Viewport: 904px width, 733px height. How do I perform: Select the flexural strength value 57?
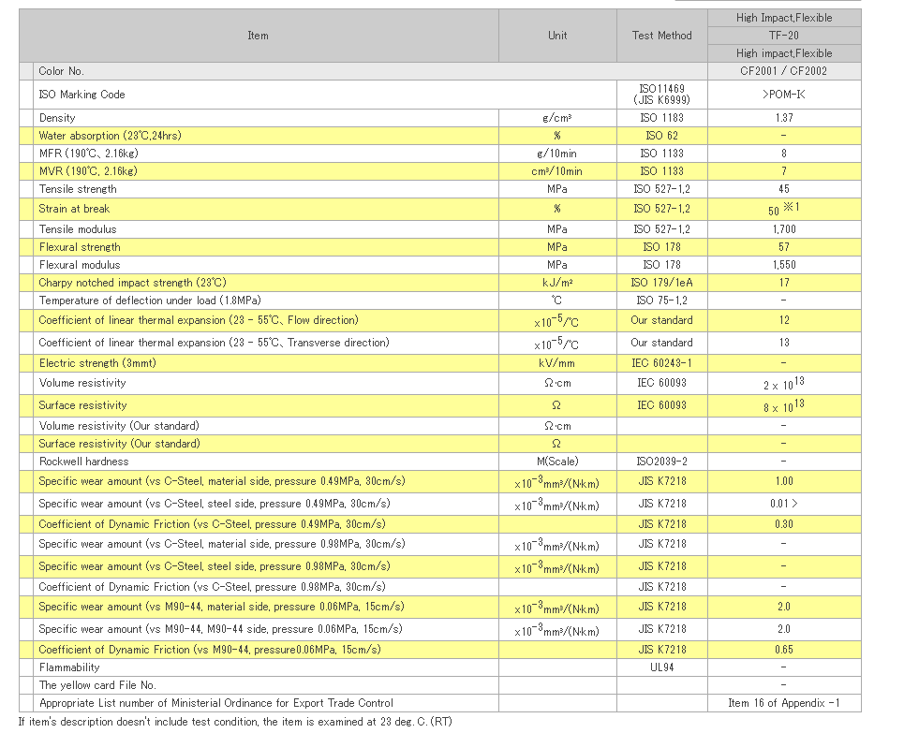pyautogui.click(x=784, y=247)
